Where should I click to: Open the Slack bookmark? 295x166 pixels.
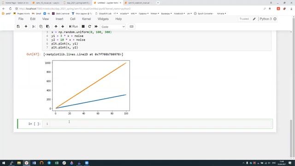pyautogui.click(x=61, y=13)
